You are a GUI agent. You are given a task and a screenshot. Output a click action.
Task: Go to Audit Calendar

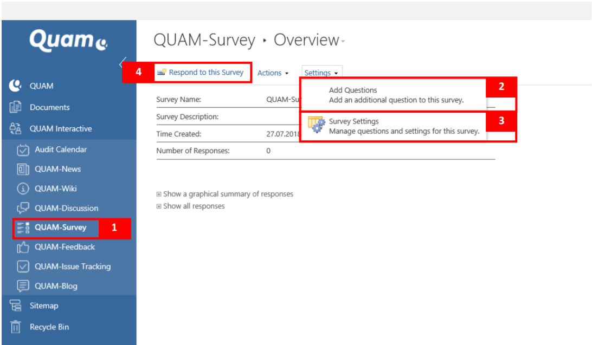click(x=61, y=149)
